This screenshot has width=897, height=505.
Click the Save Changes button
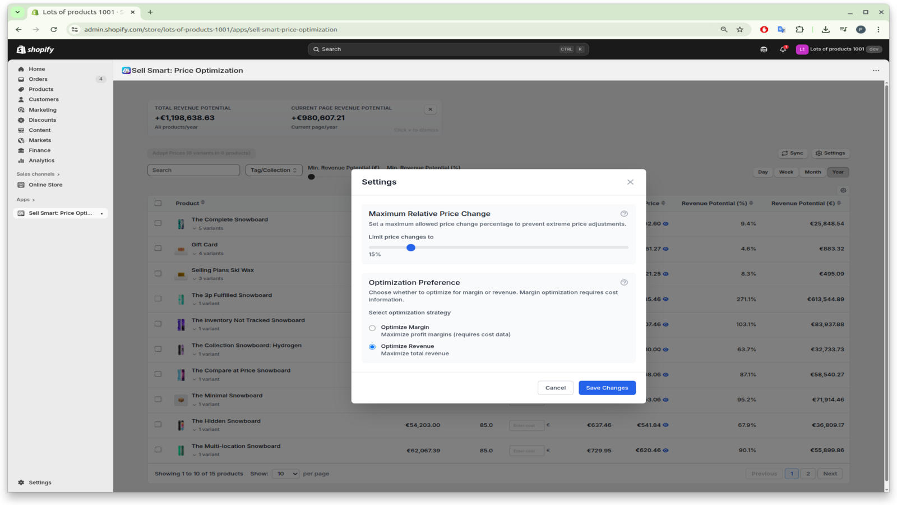[607, 387]
